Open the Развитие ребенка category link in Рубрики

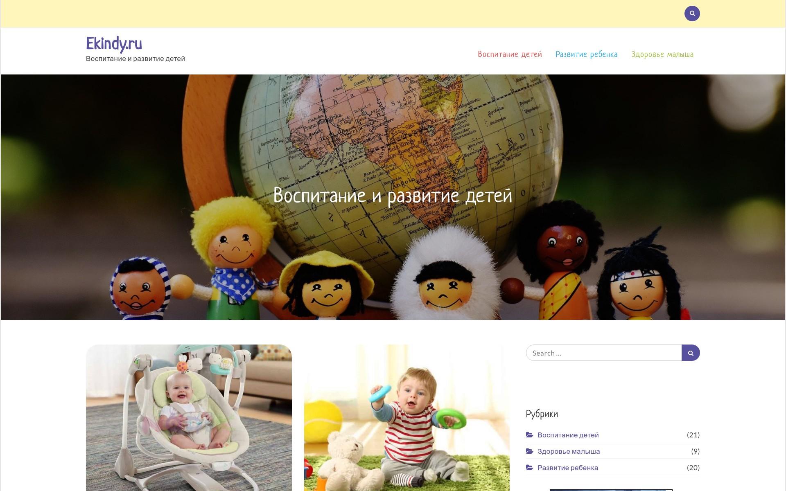coord(568,468)
